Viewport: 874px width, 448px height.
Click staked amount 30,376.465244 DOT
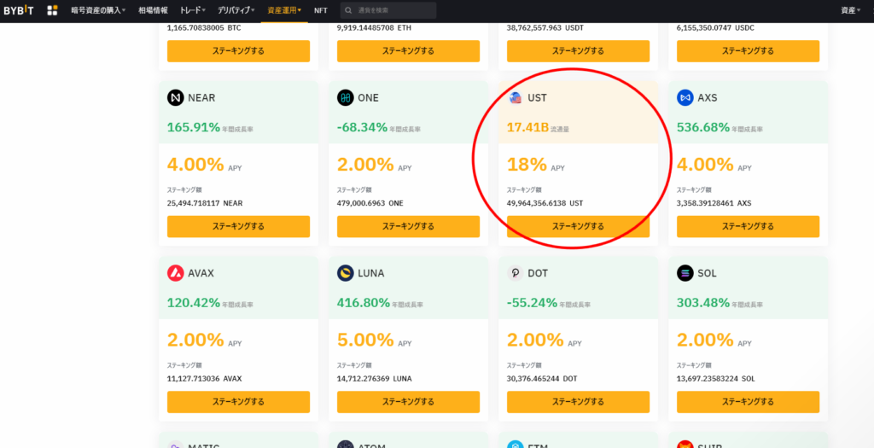(542, 379)
